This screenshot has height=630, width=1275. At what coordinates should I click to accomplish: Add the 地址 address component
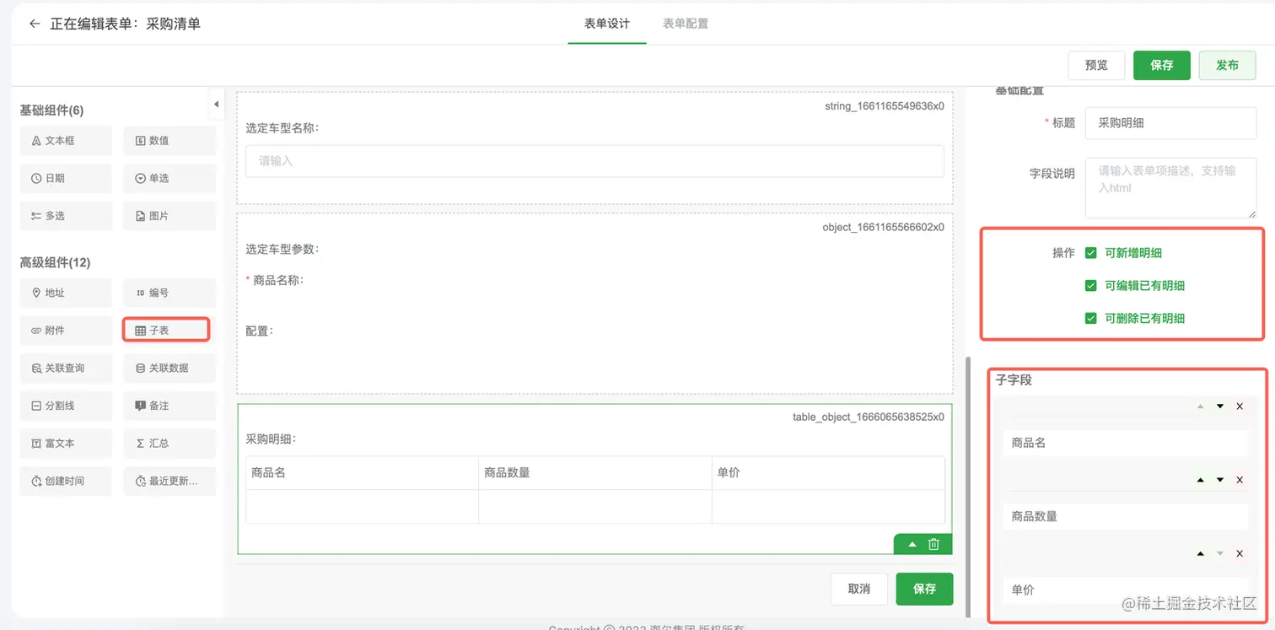coord(66,293)
